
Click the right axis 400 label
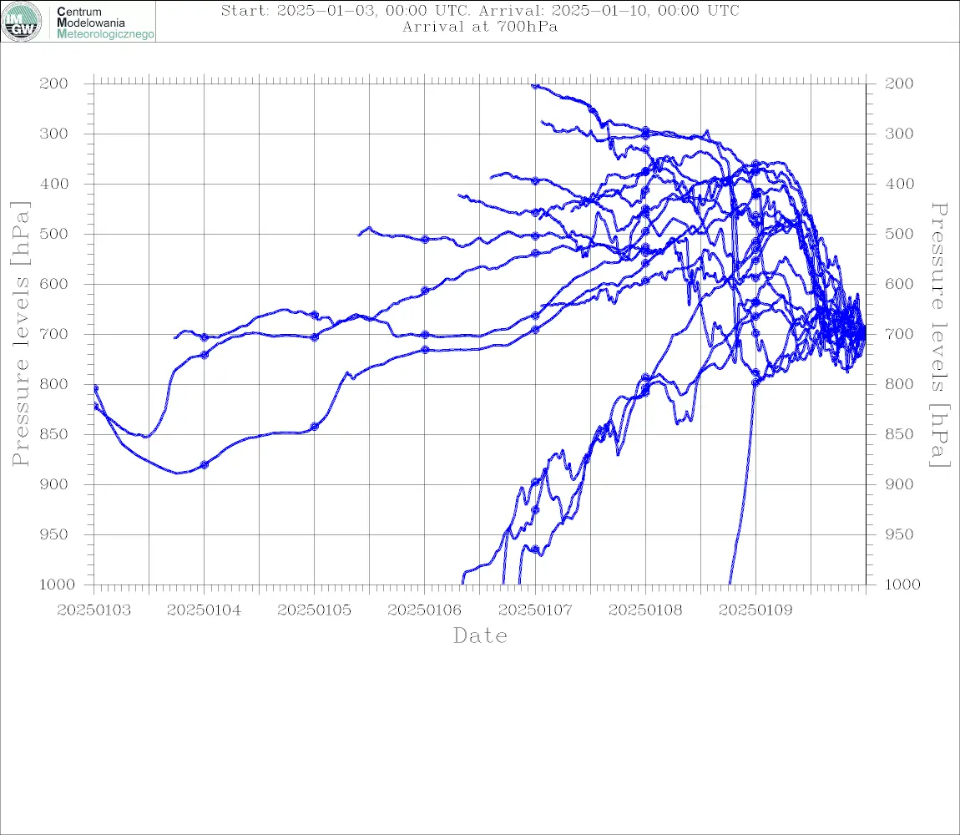coord(899,184)
